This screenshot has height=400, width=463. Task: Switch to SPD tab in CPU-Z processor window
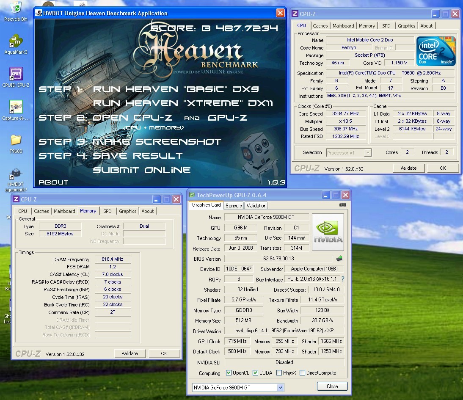coord(386,26)
